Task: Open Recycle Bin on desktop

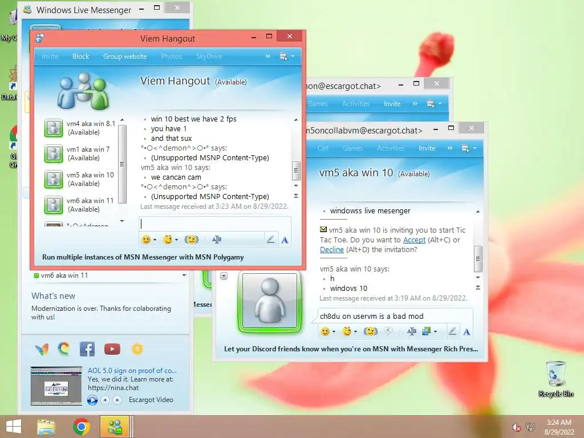Action: coord(555,378)
